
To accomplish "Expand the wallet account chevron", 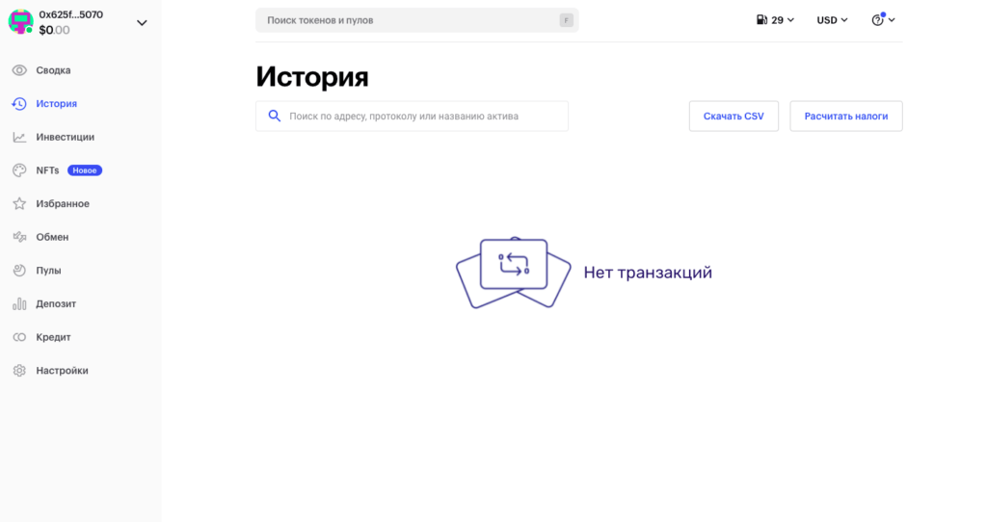I will (142, 23).
